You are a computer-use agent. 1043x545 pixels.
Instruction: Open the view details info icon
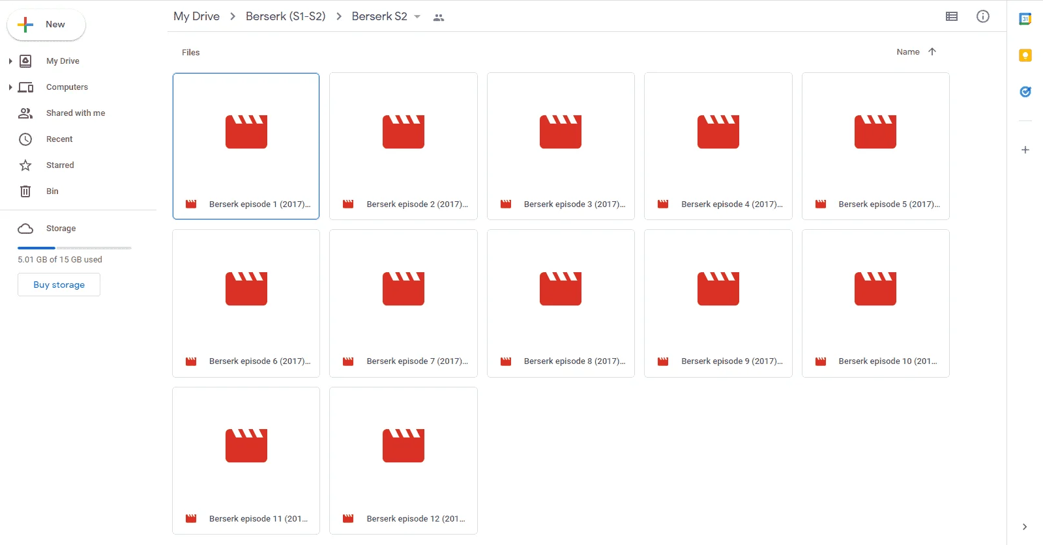coord(983,16)
